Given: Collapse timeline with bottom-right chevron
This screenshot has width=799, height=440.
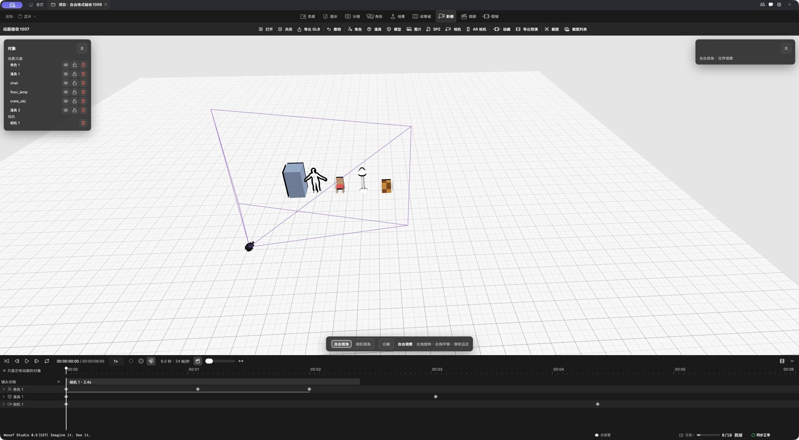Looking at the screenshot, I should 792,361.
